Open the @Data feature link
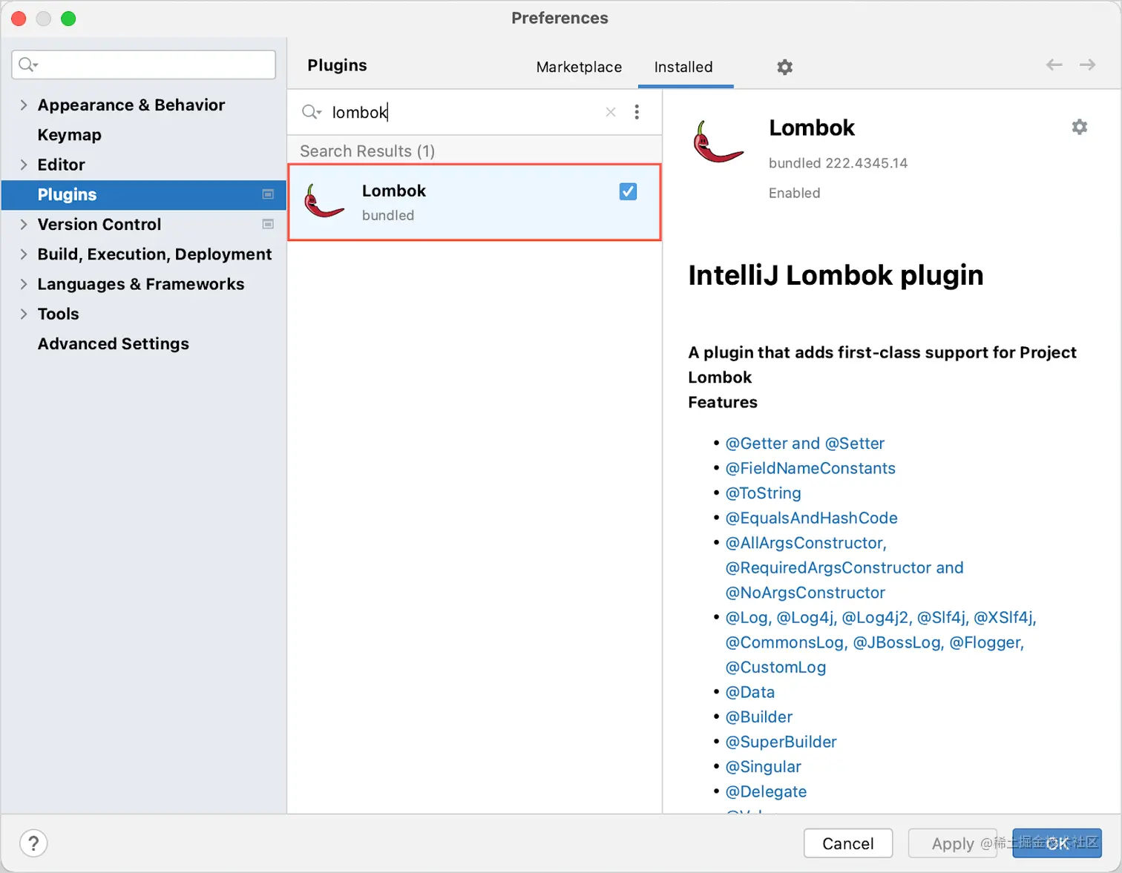Viewport: 1122px width, 873px height. pyautogui.click(x=750, y=691)
